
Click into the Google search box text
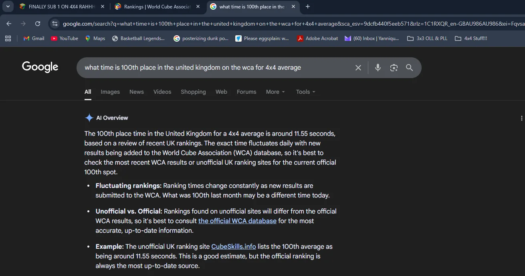tap(193, 68)
